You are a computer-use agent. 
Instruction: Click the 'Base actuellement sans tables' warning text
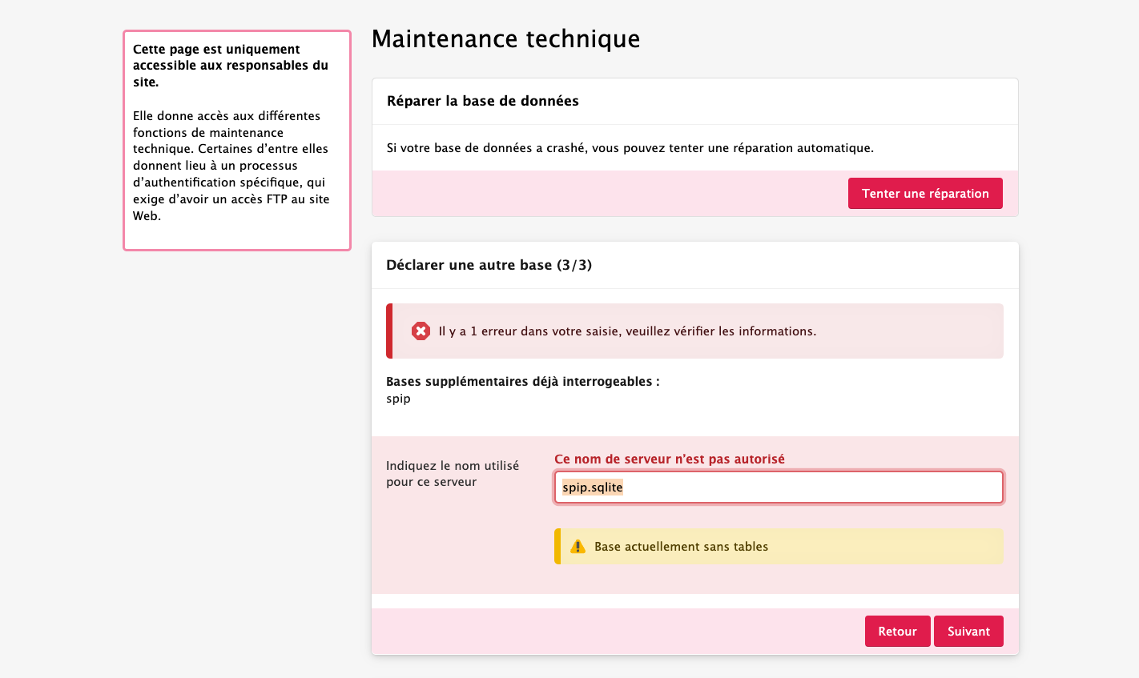(x=682, y=547)
